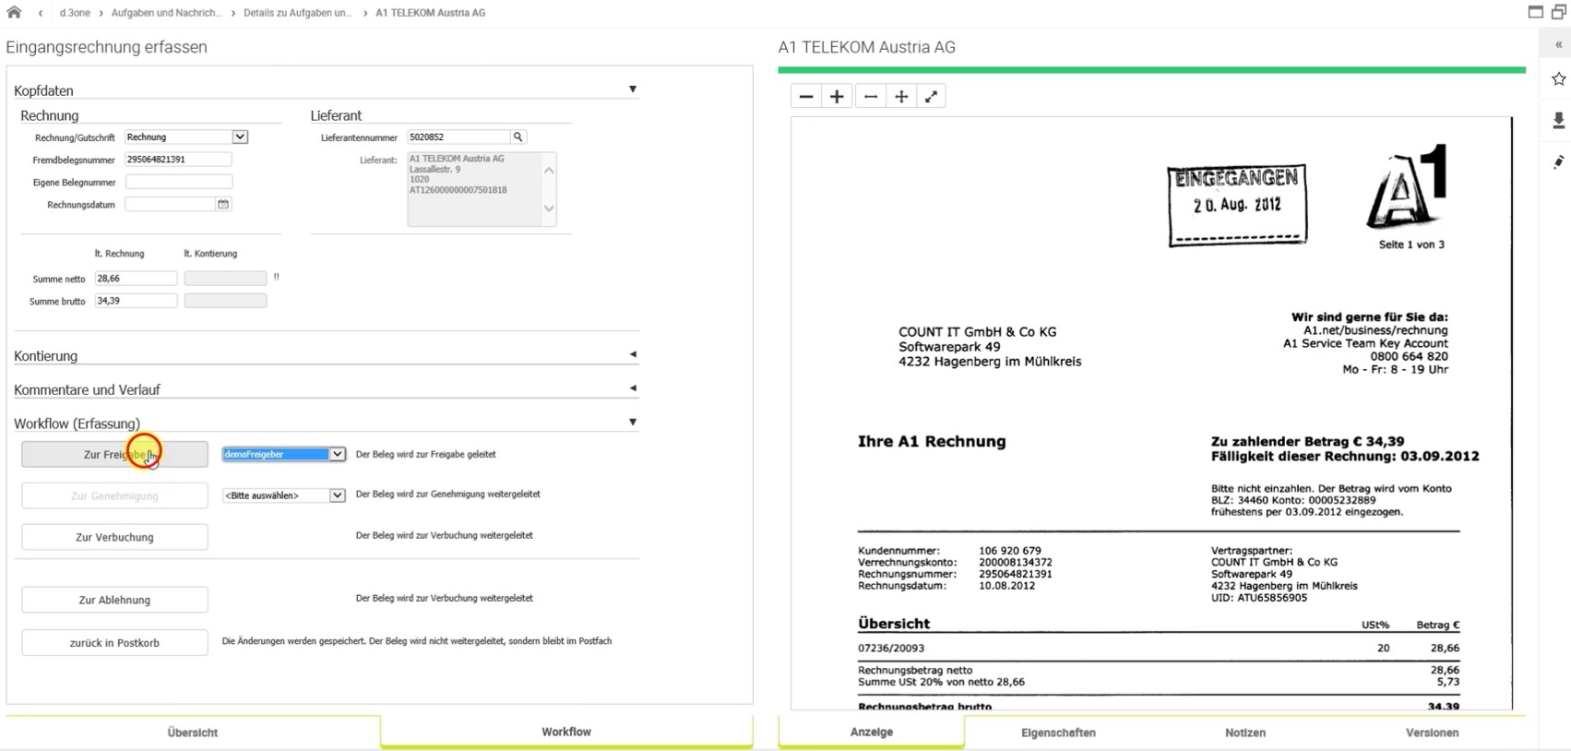Fit the whole page in viewer
Image resolution: width=1571 pixels, height=751 pixels.
click(901, 96)
